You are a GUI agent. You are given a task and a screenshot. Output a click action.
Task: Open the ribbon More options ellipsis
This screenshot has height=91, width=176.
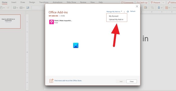174,8
